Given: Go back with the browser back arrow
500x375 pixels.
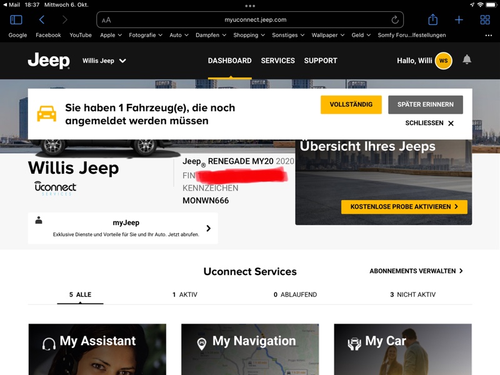Looking at the screenshot, I should 42,20.
